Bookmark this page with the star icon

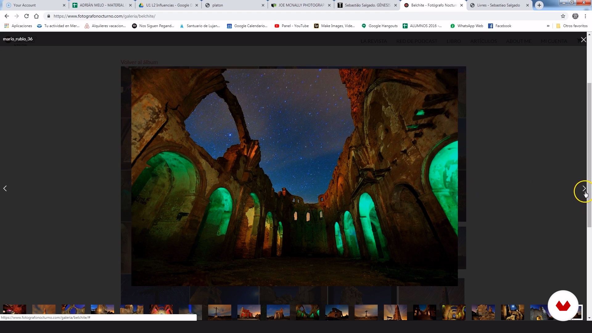563,16
